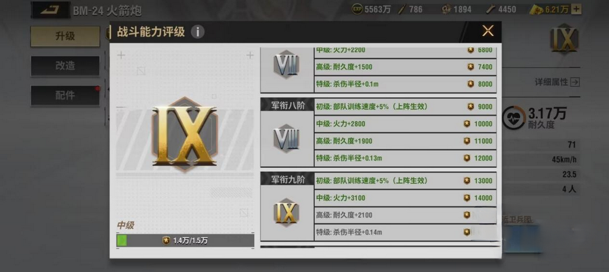Switch to the 改造 tab

pos(65,66)
